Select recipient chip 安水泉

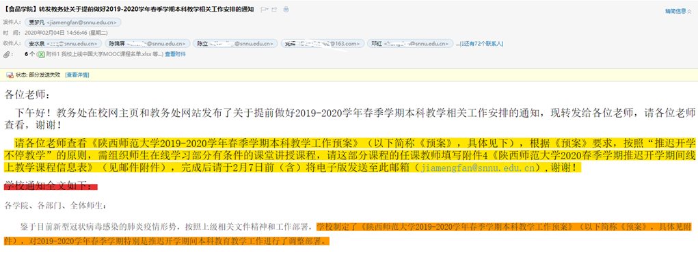[x=63, y=44]
